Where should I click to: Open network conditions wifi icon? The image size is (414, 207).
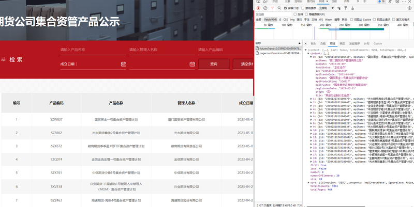(339, 8)
